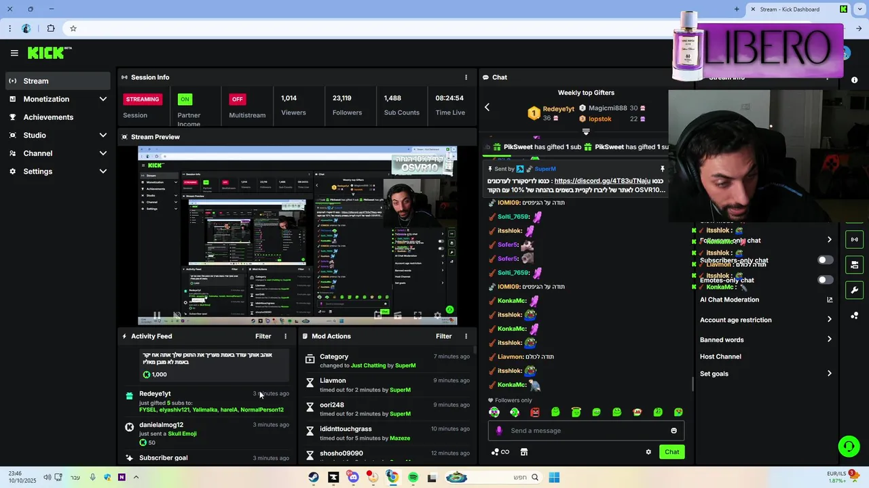
Task: Select the oori248 timed out entry
Action: 387,409
